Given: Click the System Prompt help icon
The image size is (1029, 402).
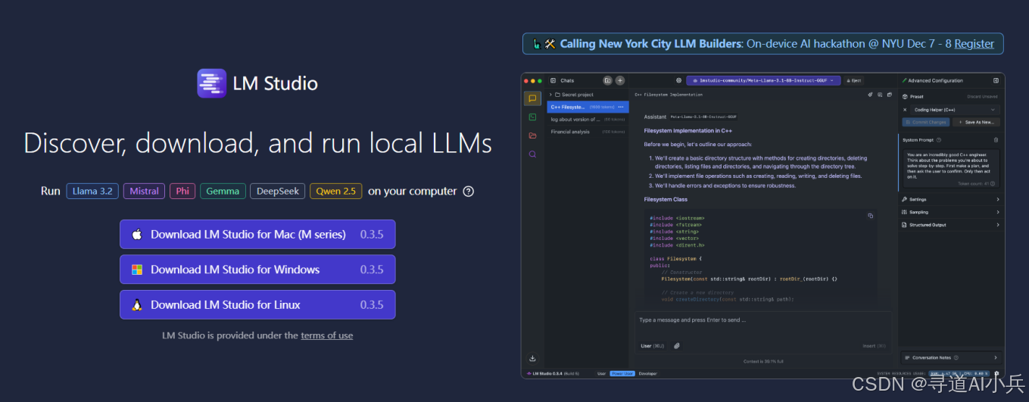Looking at the screenshot, I should [x=940, y=140].
